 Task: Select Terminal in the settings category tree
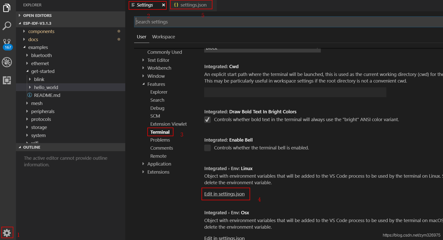160,132
